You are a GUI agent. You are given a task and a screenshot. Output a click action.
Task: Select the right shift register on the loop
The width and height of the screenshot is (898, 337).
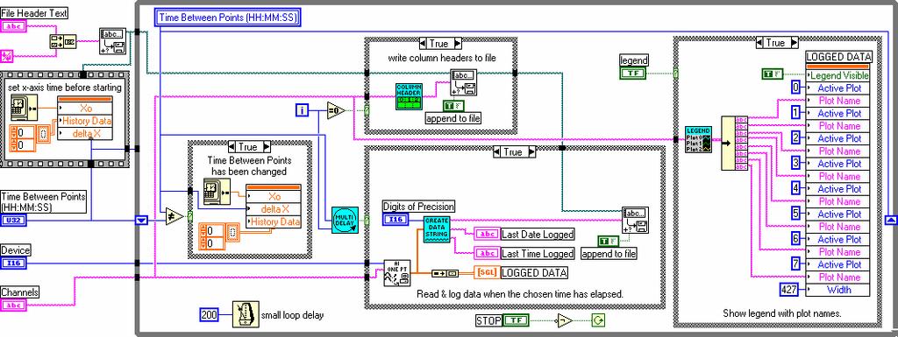tap(890, 221)
